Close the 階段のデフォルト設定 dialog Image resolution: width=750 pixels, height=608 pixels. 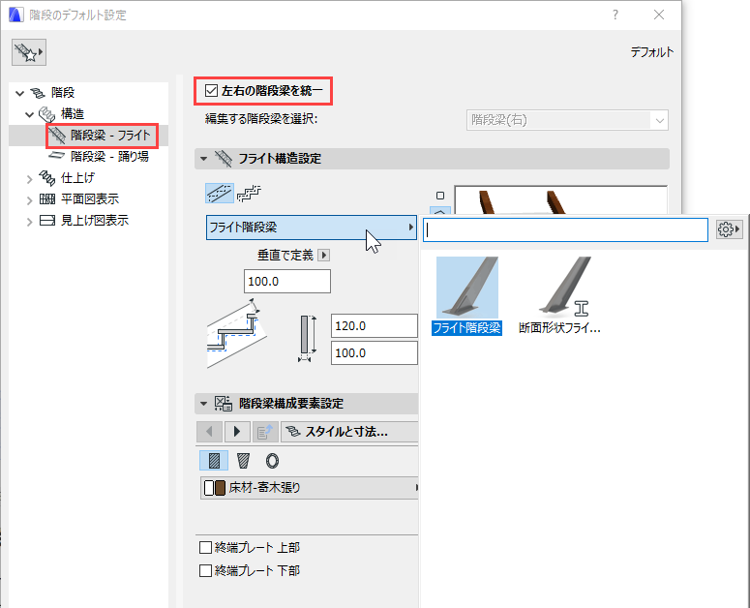click(659, 15)
